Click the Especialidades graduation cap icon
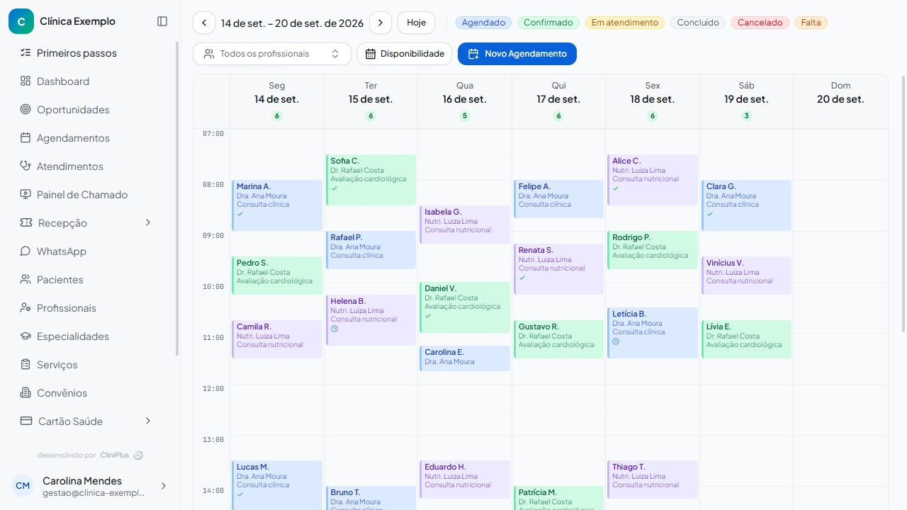907x510 pixels. pos(26,336)
